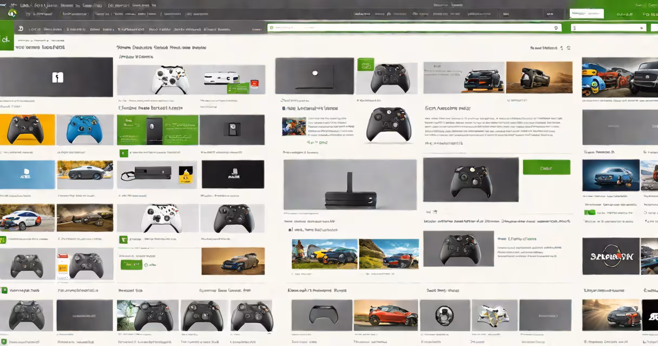Select the black controller on yellow background
Viewport: 658px width, 346px height.
(28, 130)
